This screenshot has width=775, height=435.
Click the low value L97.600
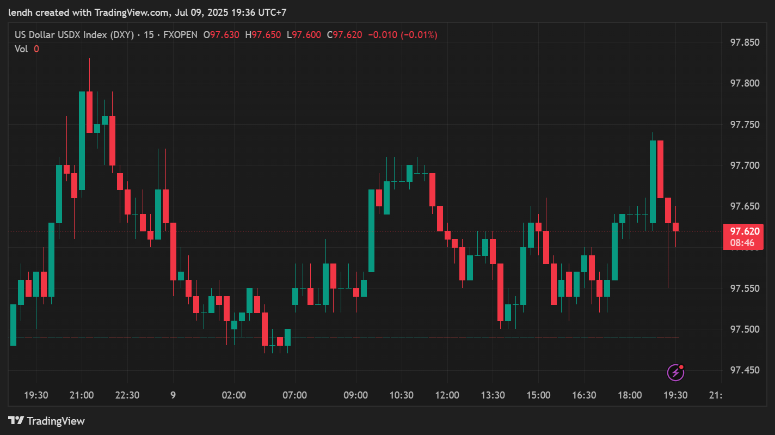(304, 35)
